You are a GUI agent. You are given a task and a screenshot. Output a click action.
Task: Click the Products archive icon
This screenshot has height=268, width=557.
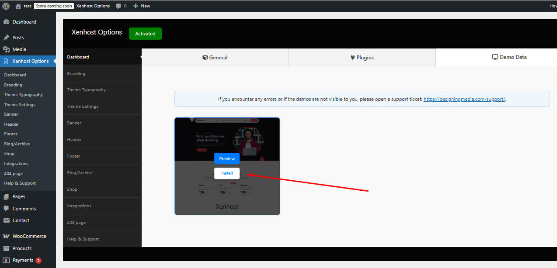click(6, 248)
